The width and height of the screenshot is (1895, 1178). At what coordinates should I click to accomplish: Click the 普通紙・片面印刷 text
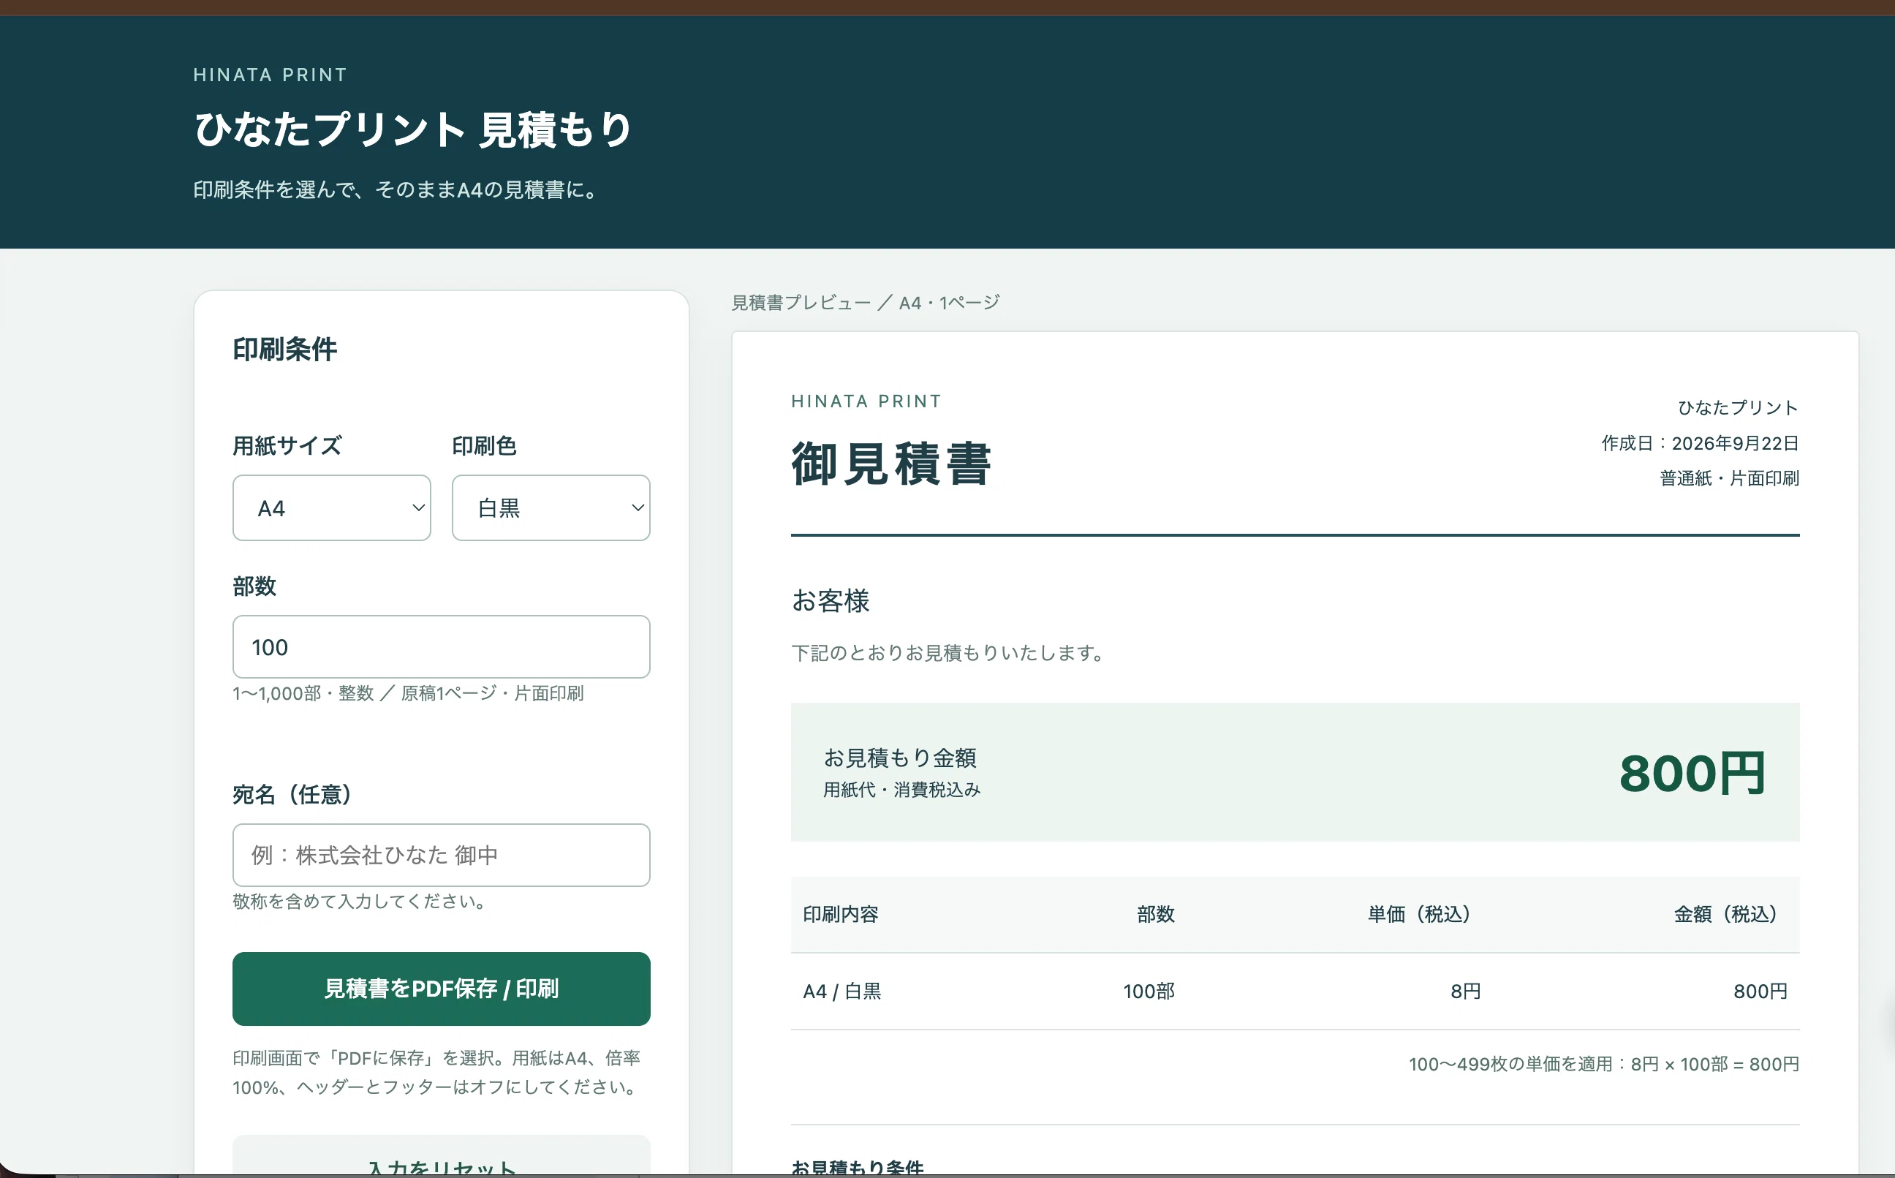(1729, 478)
